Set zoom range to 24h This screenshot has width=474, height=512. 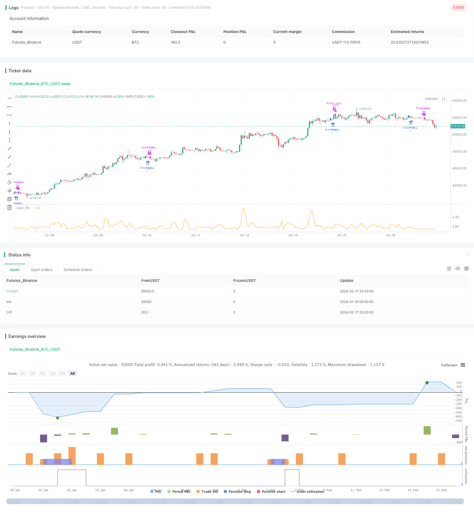tap(62, 373)
